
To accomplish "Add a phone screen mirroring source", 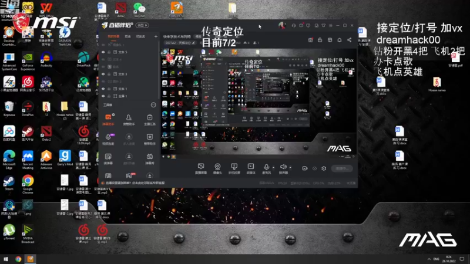I will 234,168.
